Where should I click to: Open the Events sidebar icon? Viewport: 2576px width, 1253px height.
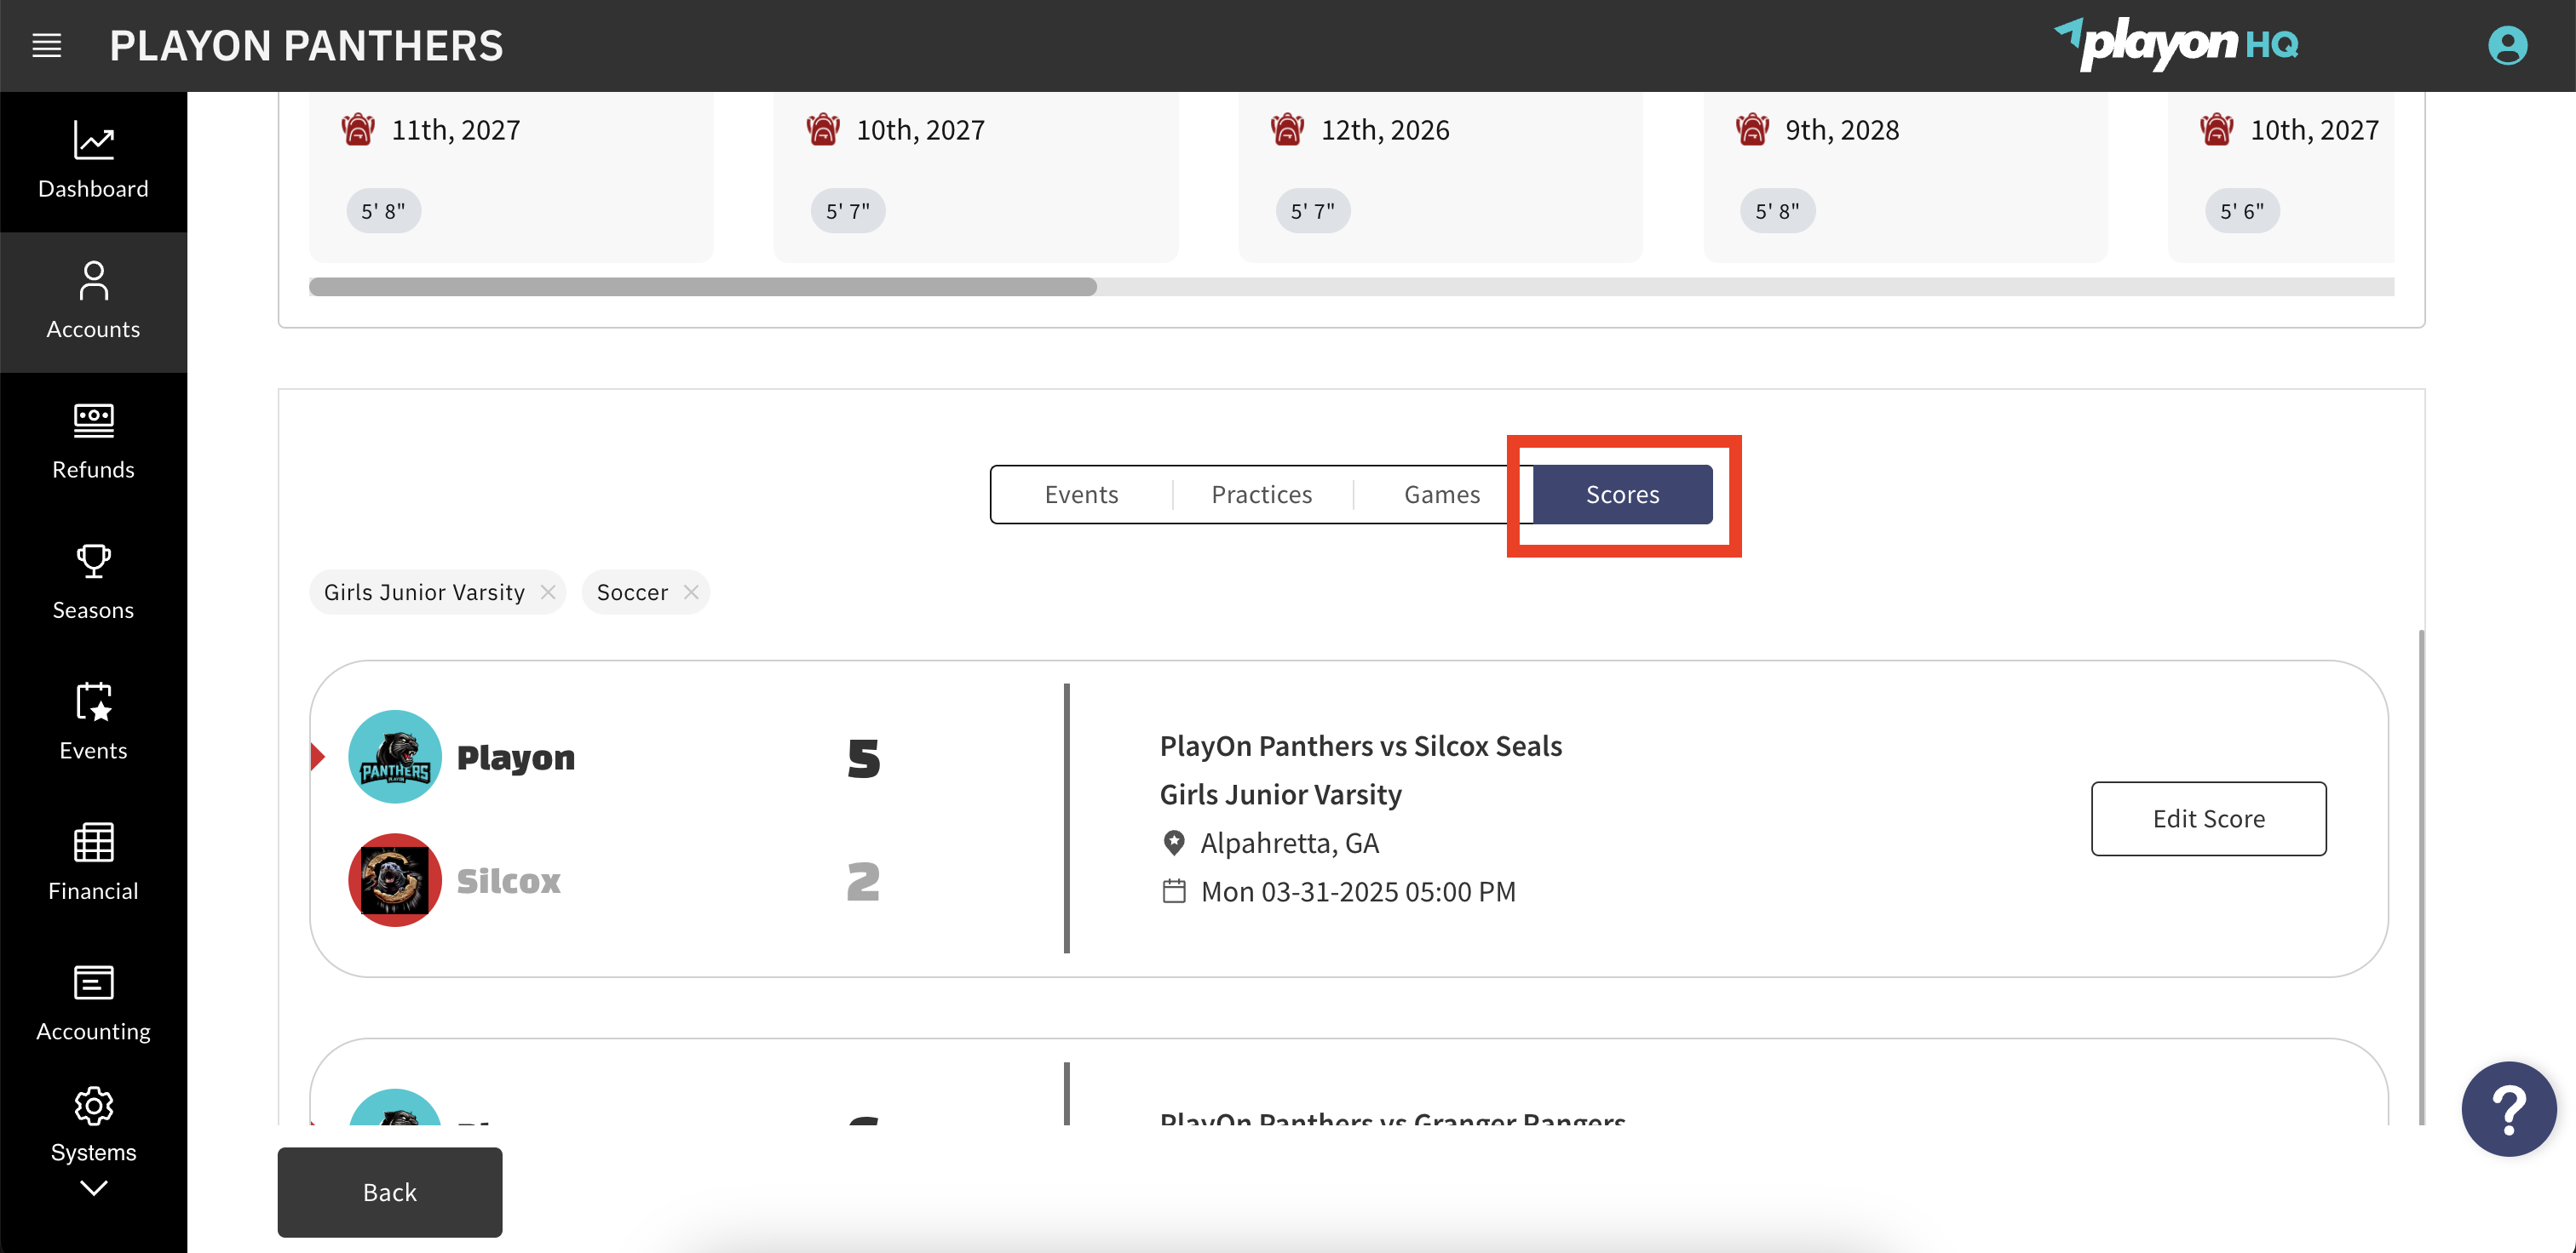[93, 722]
